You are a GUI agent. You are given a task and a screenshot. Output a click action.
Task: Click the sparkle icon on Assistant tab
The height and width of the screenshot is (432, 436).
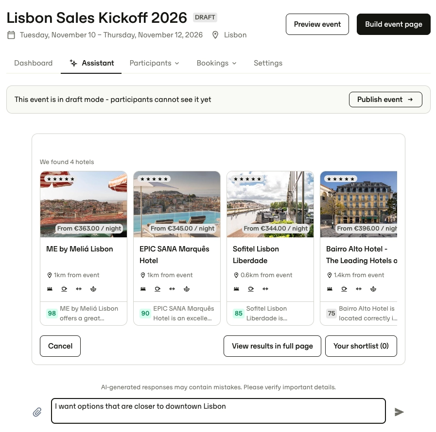pos(73,63)
